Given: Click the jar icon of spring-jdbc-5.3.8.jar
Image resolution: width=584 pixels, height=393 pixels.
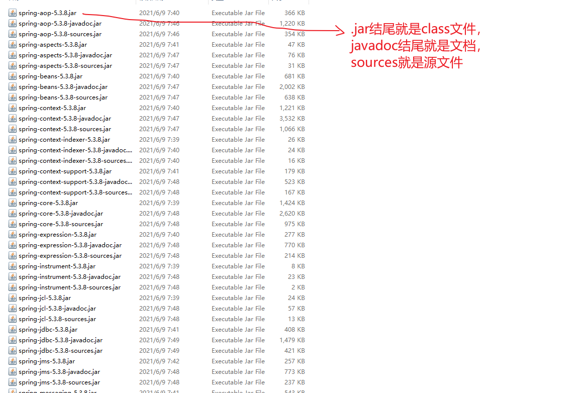Looking at the screenshot, I should pos(13,330).
